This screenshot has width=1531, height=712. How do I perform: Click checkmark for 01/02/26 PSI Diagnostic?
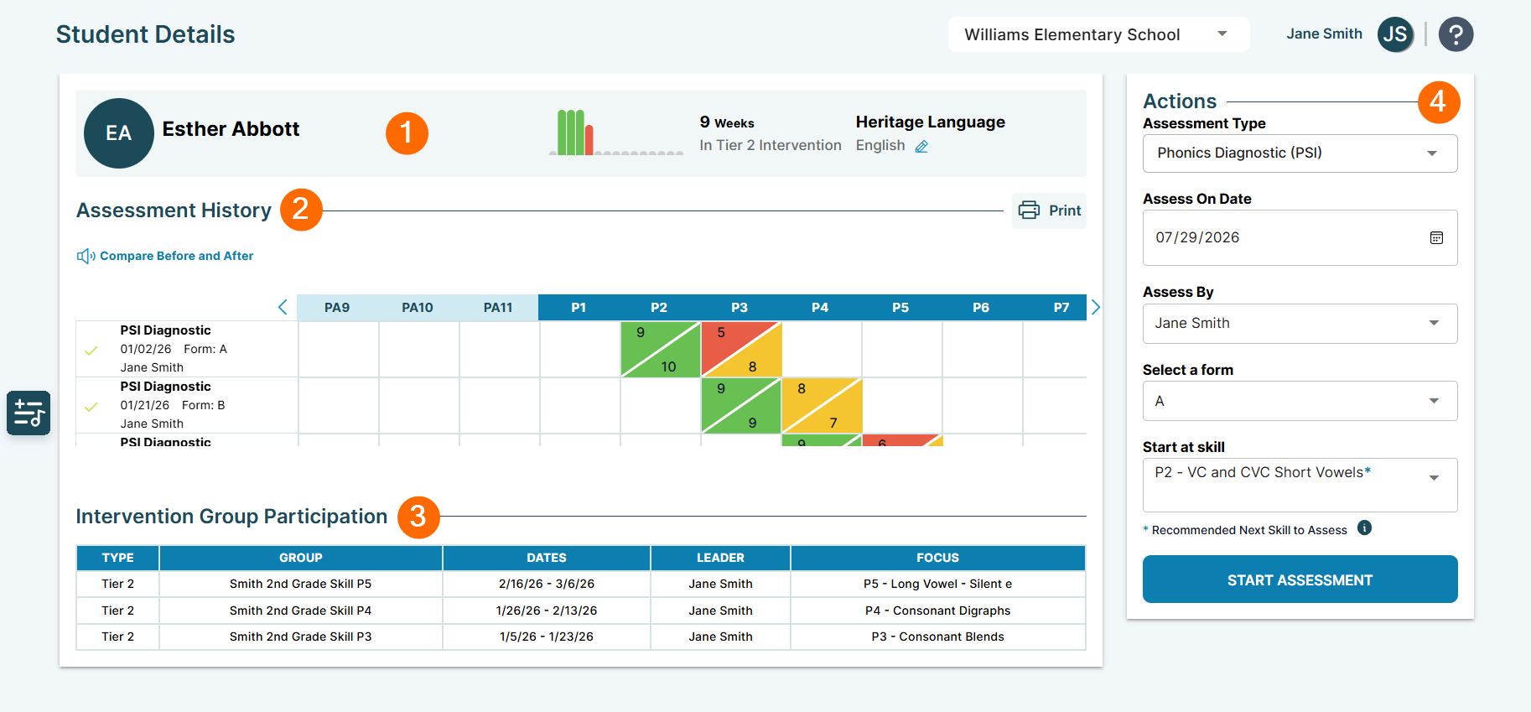tap(91, 351)
